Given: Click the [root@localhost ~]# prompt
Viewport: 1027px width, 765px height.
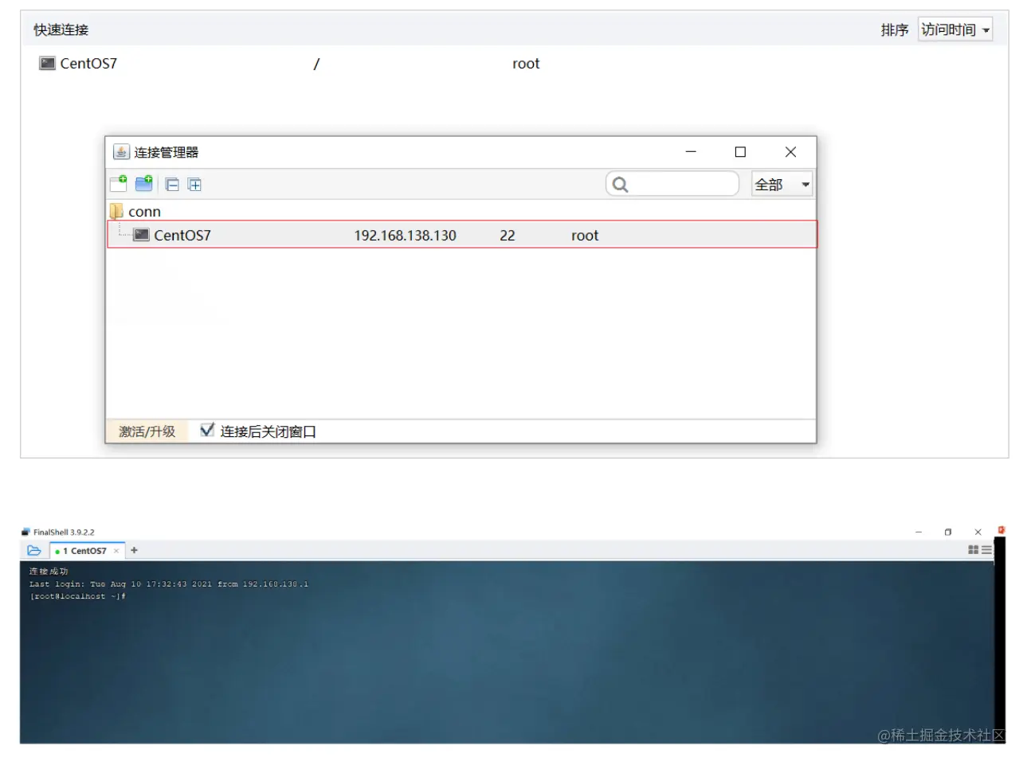Looking at the screenshot, I should pos(78,596).
